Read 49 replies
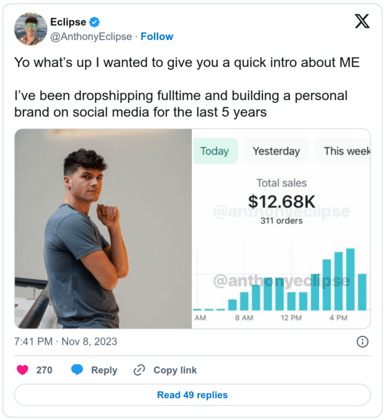Viewport: 384px width, 420px height. point(193,394)
